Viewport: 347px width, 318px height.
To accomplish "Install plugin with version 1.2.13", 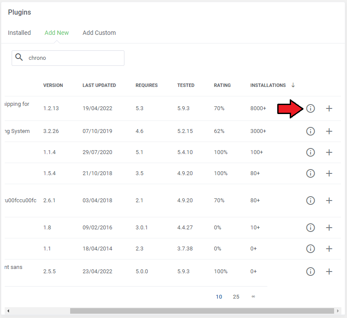I will pos(329,108).
